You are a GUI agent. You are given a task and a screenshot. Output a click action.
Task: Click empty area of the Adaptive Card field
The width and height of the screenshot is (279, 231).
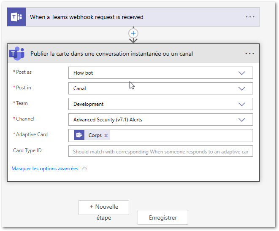(181, 135)
